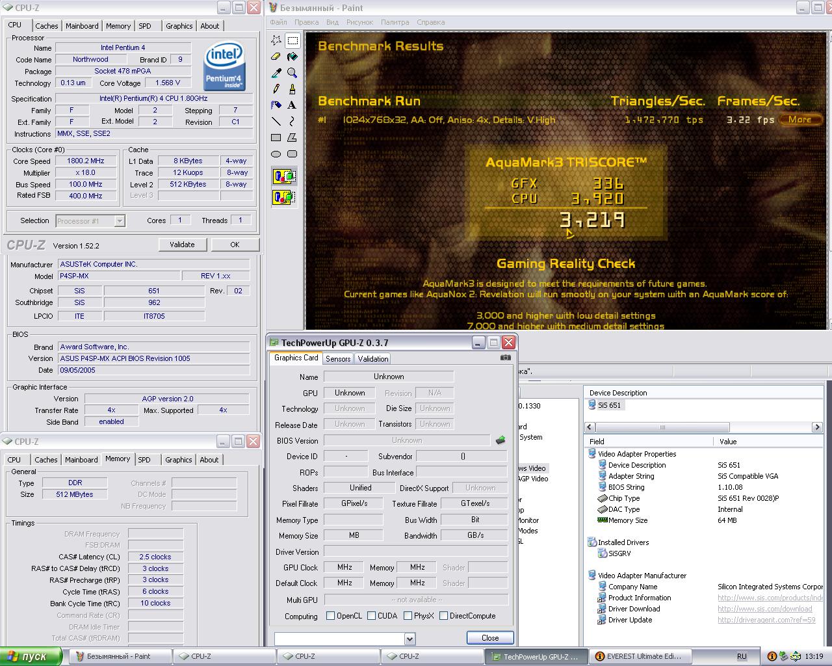Image resolution: width=832 pixels, height=666 pixels.
Task: Switch to the Sensors tab in GPU-Z
Action: point(338,359)
